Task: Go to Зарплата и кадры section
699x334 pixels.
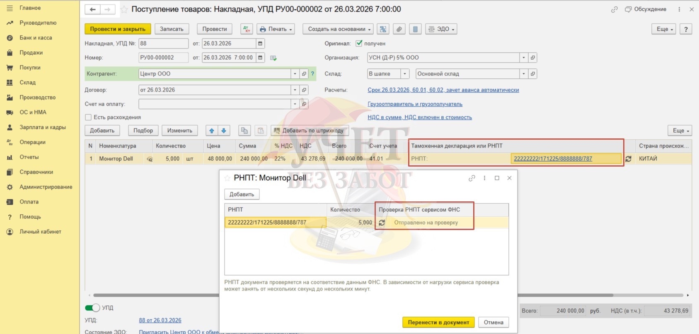Action: 42,127
